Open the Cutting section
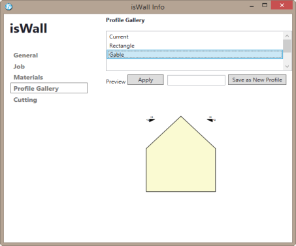 [25, 100]
